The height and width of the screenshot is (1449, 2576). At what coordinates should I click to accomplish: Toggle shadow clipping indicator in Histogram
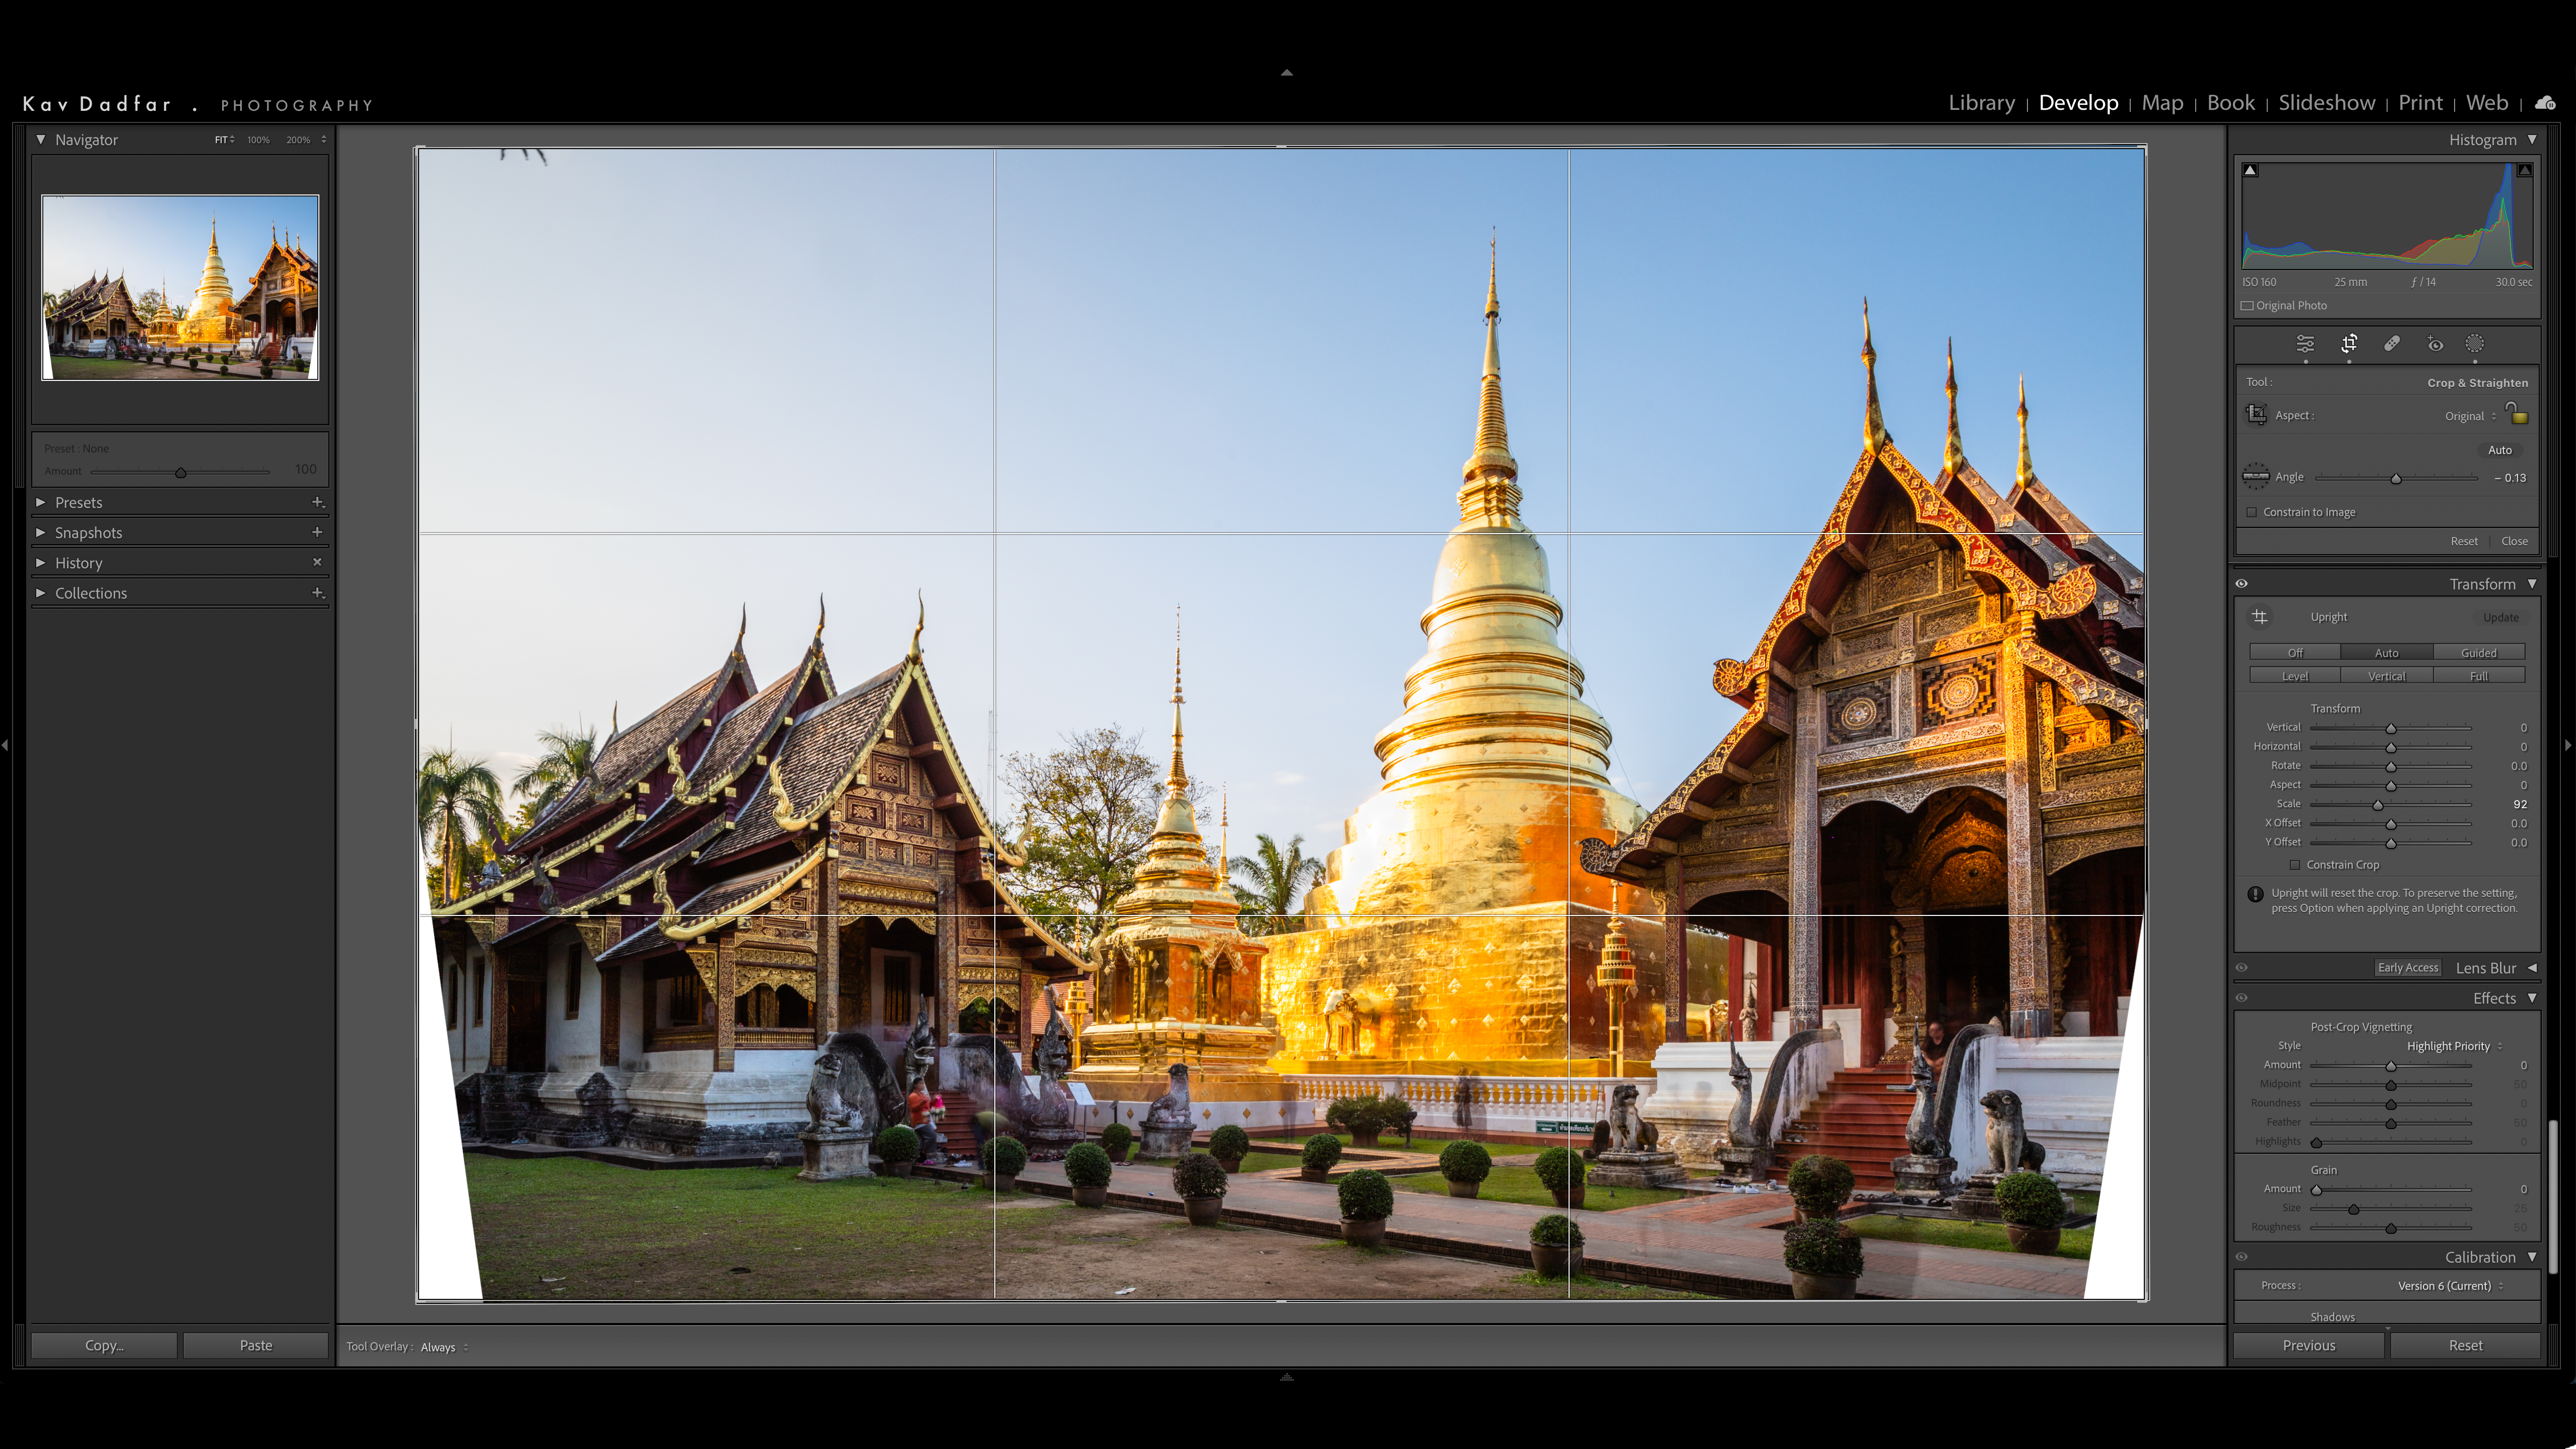tap(2250, 170)
